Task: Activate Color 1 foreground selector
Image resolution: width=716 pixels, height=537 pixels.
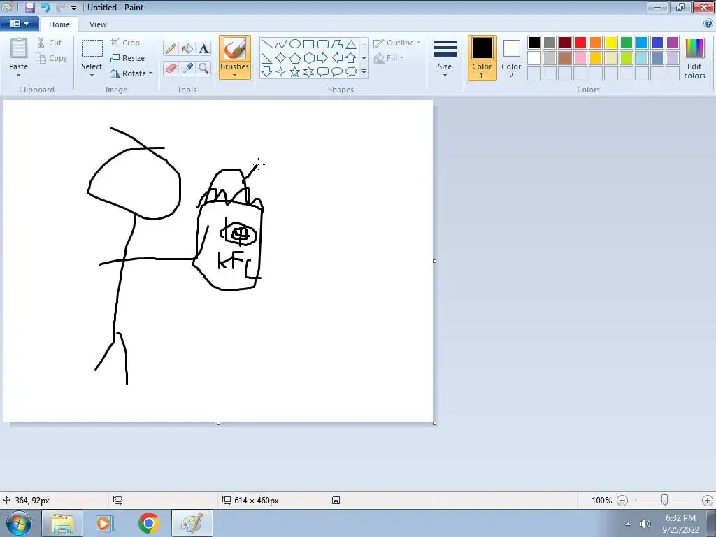Action: pyautogui.click(x=482, y=58)
